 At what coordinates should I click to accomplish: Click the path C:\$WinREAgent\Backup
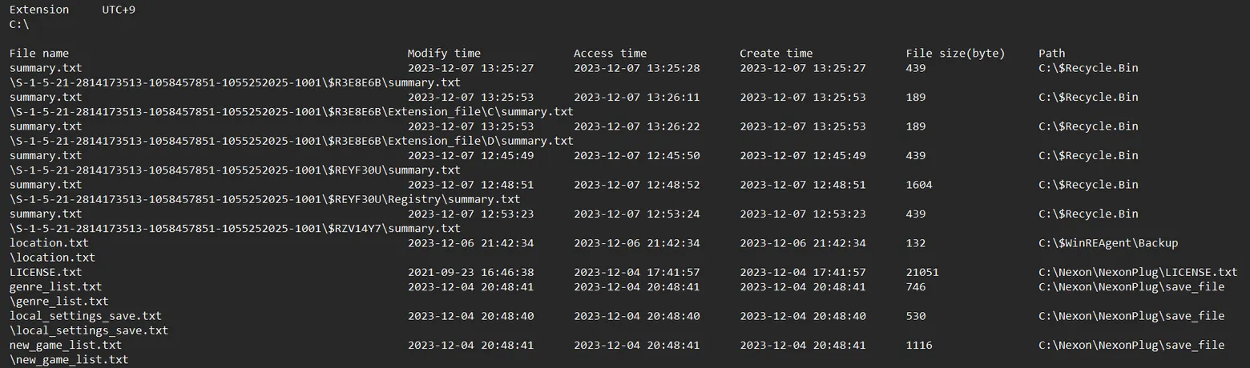[1108, 242]
